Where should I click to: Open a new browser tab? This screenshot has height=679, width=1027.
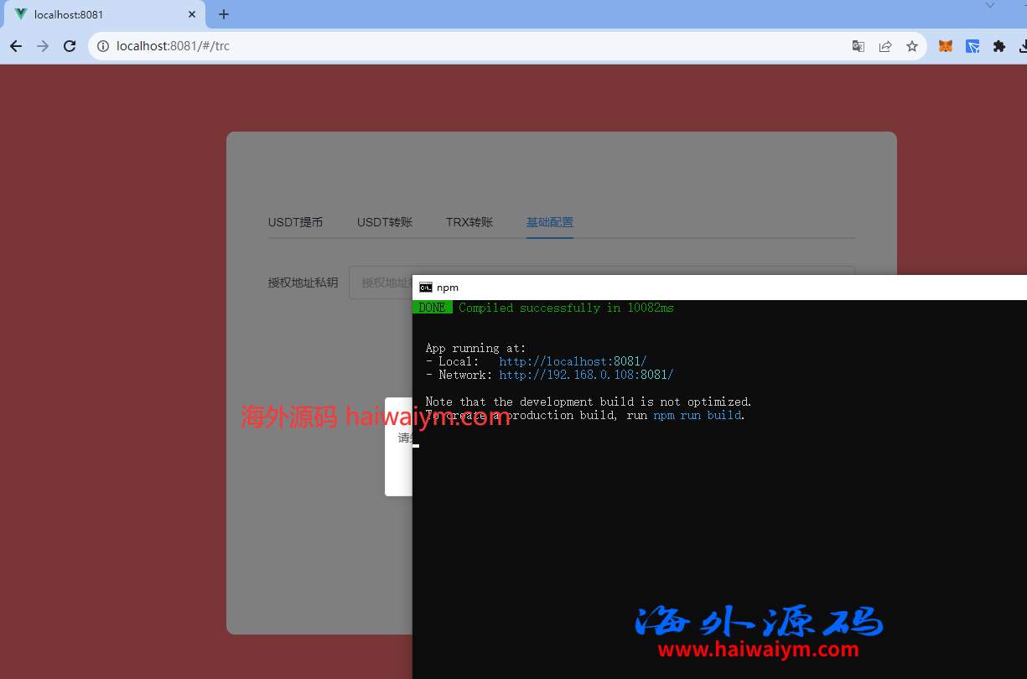(224, 14)
